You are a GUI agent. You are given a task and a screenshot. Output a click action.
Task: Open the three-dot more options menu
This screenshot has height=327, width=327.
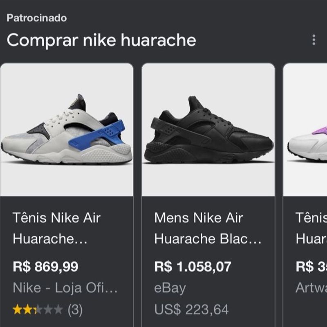pos(314,40)
